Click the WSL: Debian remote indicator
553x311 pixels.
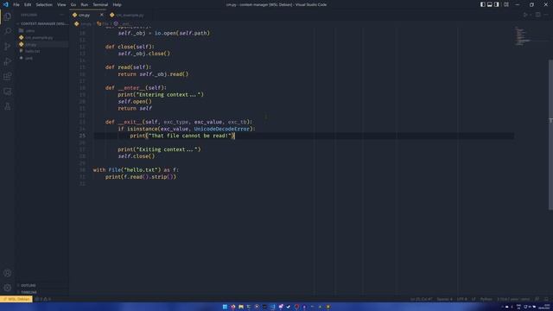click(16, 299)
